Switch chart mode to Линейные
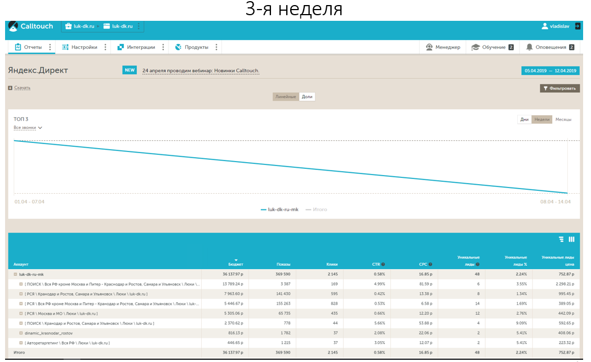 click(285, 97)
